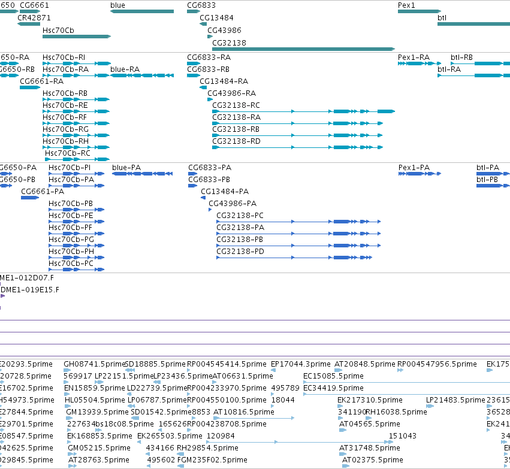The width and height of the screenshot is (510, 469).
Task: Select the CG32138 gene bar
Action: [303, 49]
